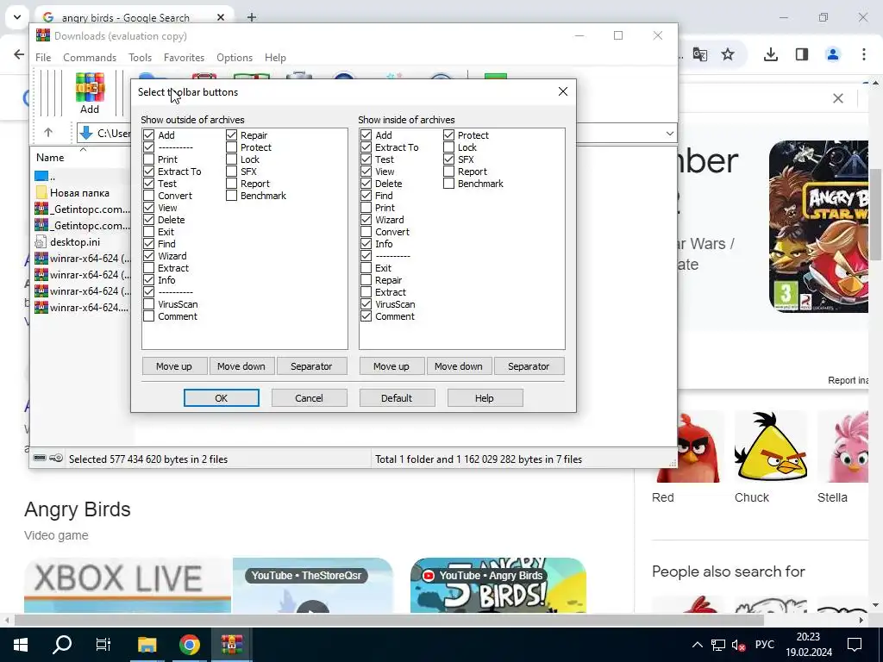Click the Chrome bookmark star icon
This screenshot has width=883, height=662.
[x=728, y=54]
